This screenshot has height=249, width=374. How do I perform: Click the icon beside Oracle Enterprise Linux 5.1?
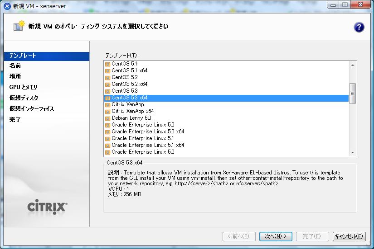click(107, 138)
